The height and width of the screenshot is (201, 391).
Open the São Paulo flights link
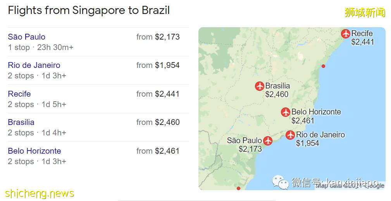point(26,37)
